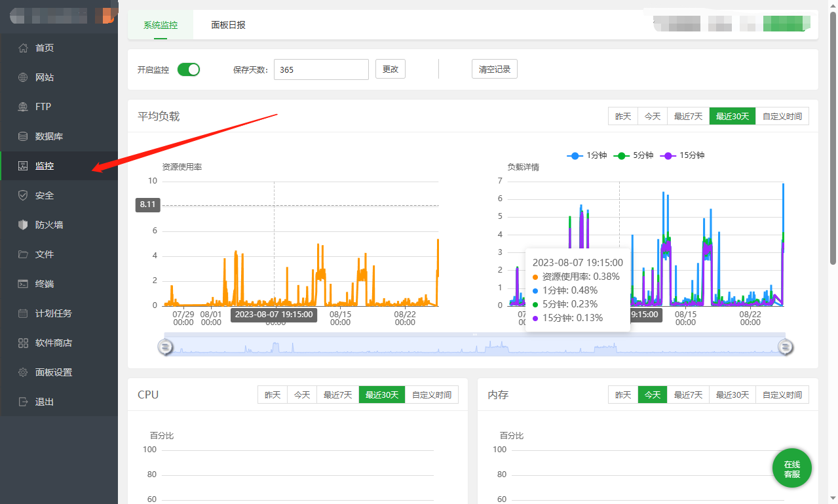838x504 pixels.
Task: Click the 更改 button
Action: (x=390, y=69)
